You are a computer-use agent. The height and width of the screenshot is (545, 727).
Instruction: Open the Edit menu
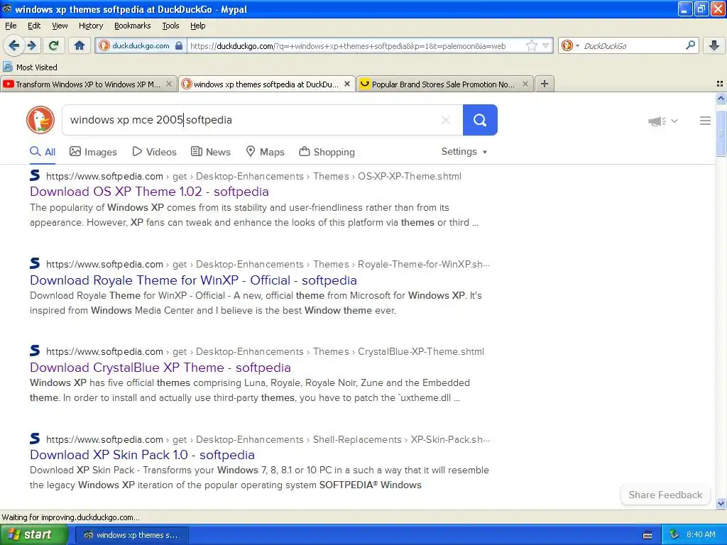(x=34, y=26)
